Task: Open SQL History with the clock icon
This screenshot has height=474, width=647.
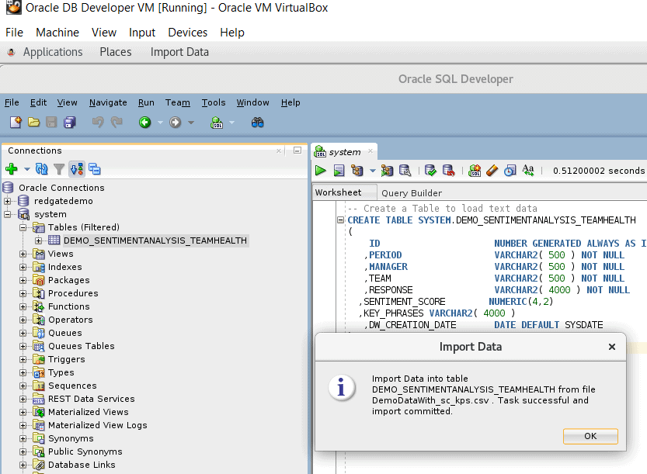Action: pos(510,171)
